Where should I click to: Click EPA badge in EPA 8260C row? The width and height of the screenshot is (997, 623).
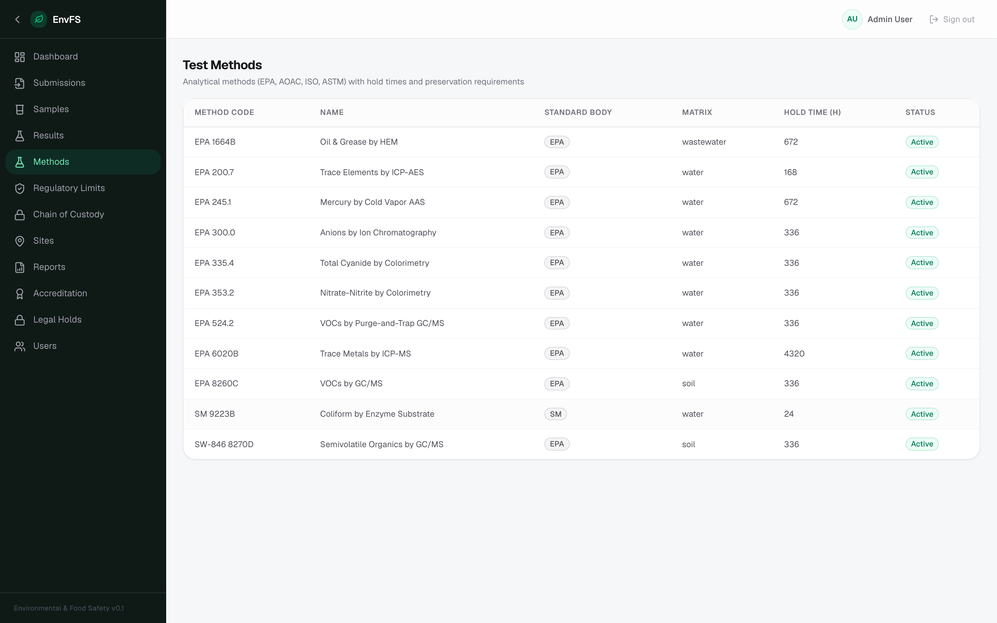tap(557, 383)
